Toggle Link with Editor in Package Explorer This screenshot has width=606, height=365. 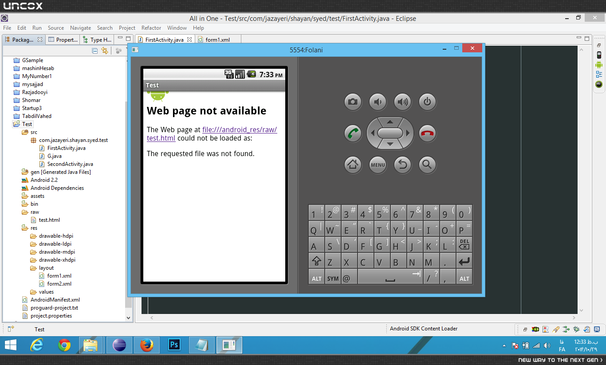(105, 51)
